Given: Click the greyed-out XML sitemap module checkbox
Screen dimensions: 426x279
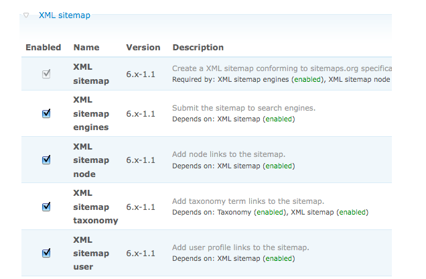Looking at the screenshot, I should pos(46,74).
